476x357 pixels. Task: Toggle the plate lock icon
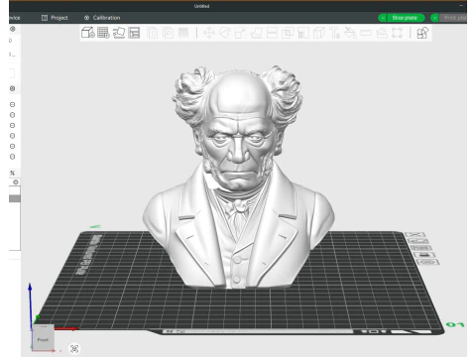point(424,255)
